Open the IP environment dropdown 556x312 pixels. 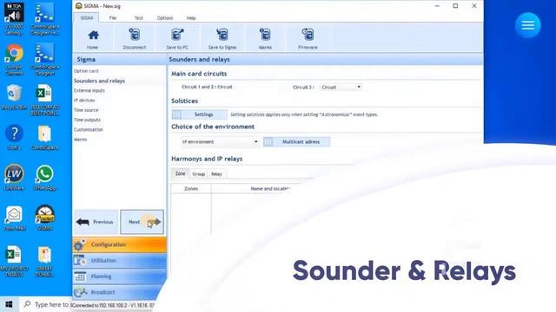click(220, 142)
